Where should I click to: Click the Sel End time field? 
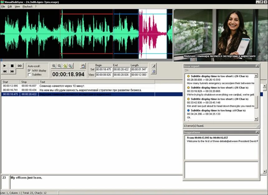click(x=121, y=70)
